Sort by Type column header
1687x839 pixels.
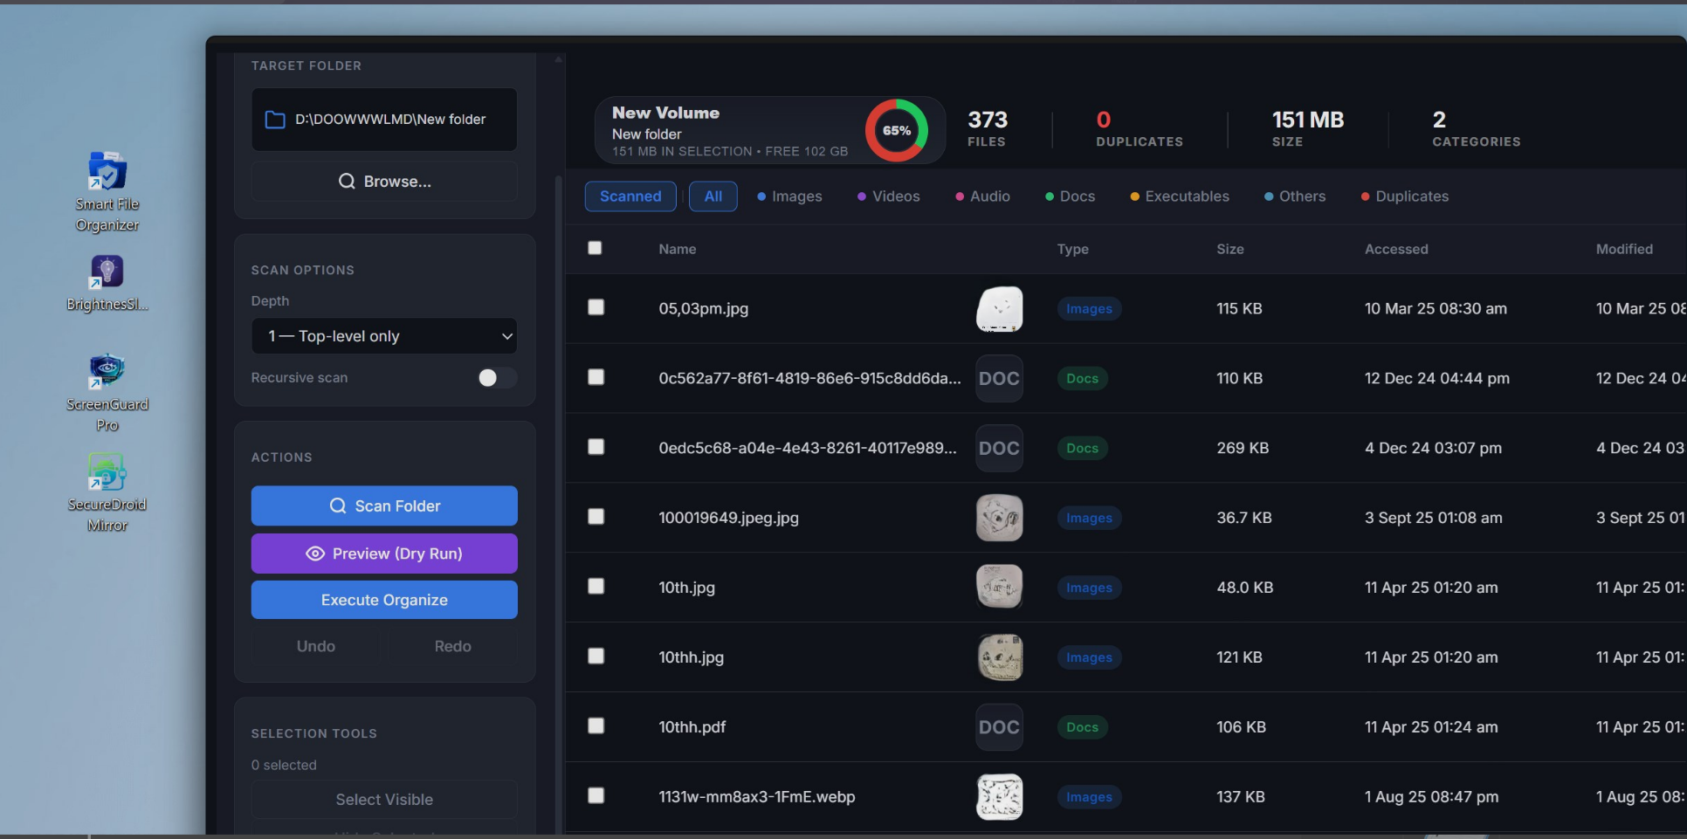click(x=1072, y=249)
